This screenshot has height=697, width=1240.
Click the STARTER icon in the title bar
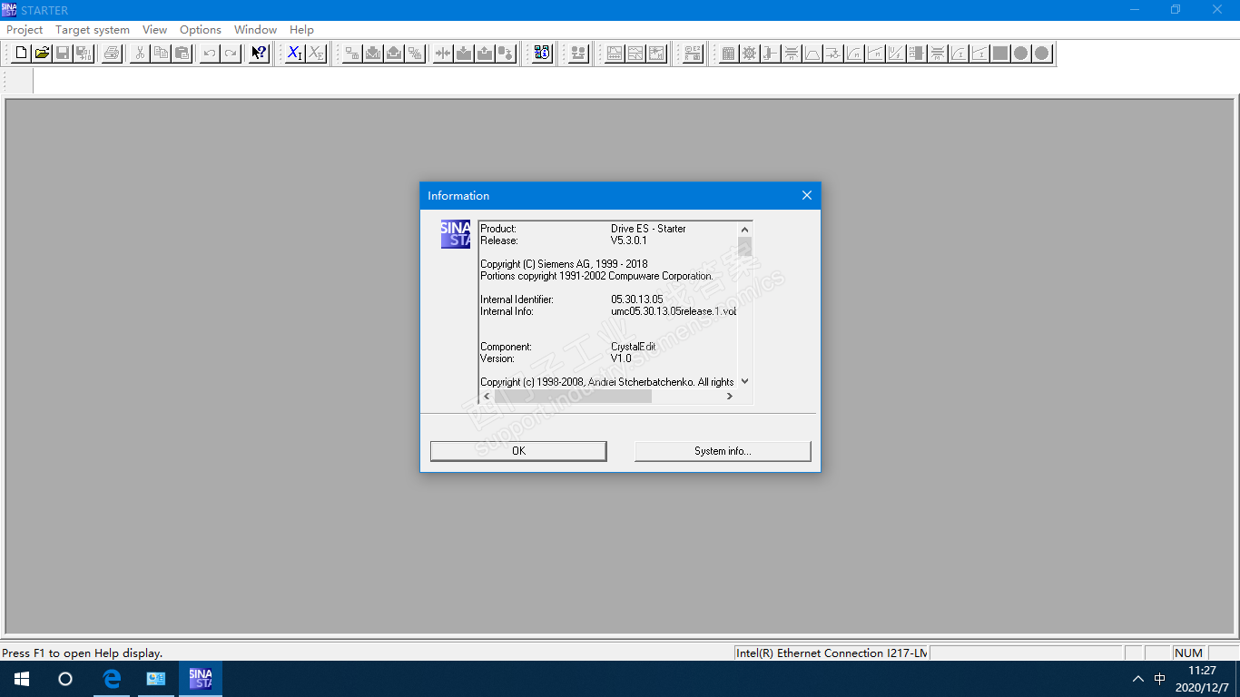pyautogui.click(x=9, y=10)
